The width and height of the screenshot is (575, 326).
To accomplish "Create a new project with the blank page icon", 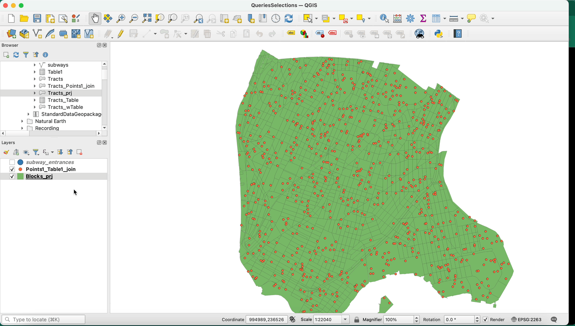I will tap(11, 18).
